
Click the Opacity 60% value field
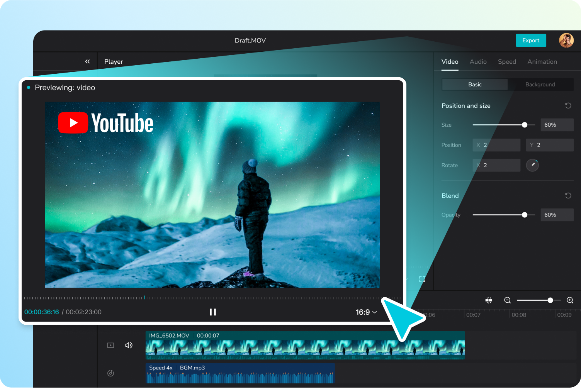557,215
